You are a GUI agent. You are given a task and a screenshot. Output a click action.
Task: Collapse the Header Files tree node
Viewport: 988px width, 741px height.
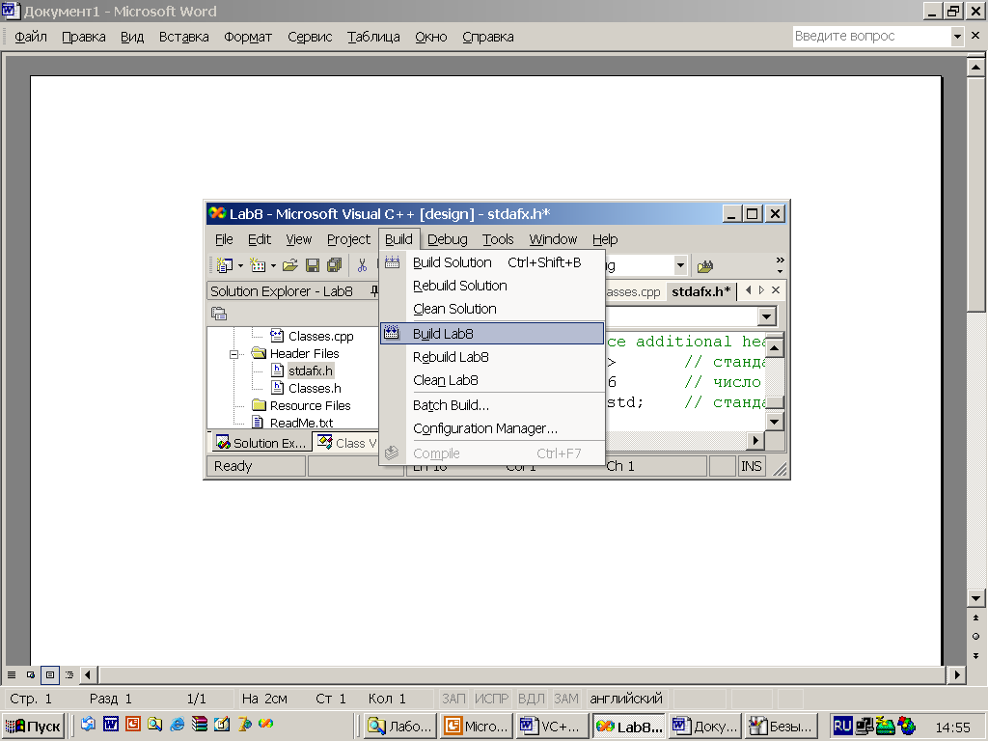coord(233,354)
